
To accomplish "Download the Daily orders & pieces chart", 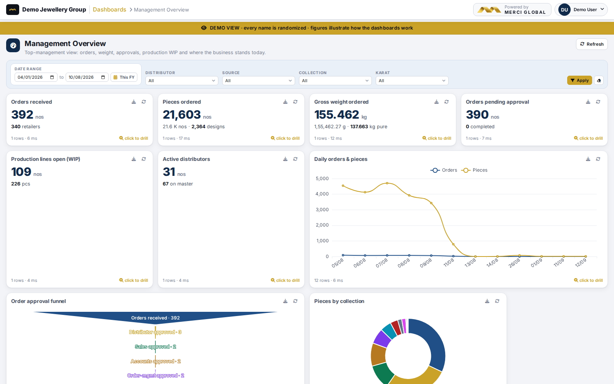I will [x=588, y=159].
